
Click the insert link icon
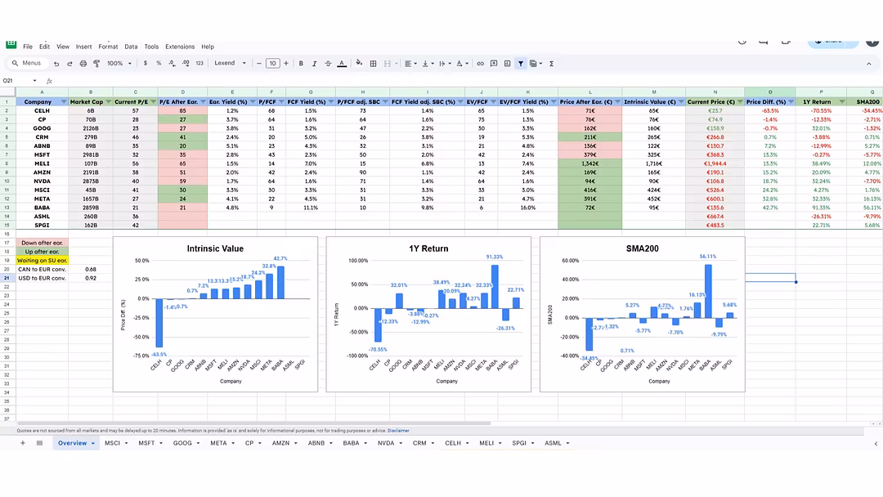click(481, 63)
